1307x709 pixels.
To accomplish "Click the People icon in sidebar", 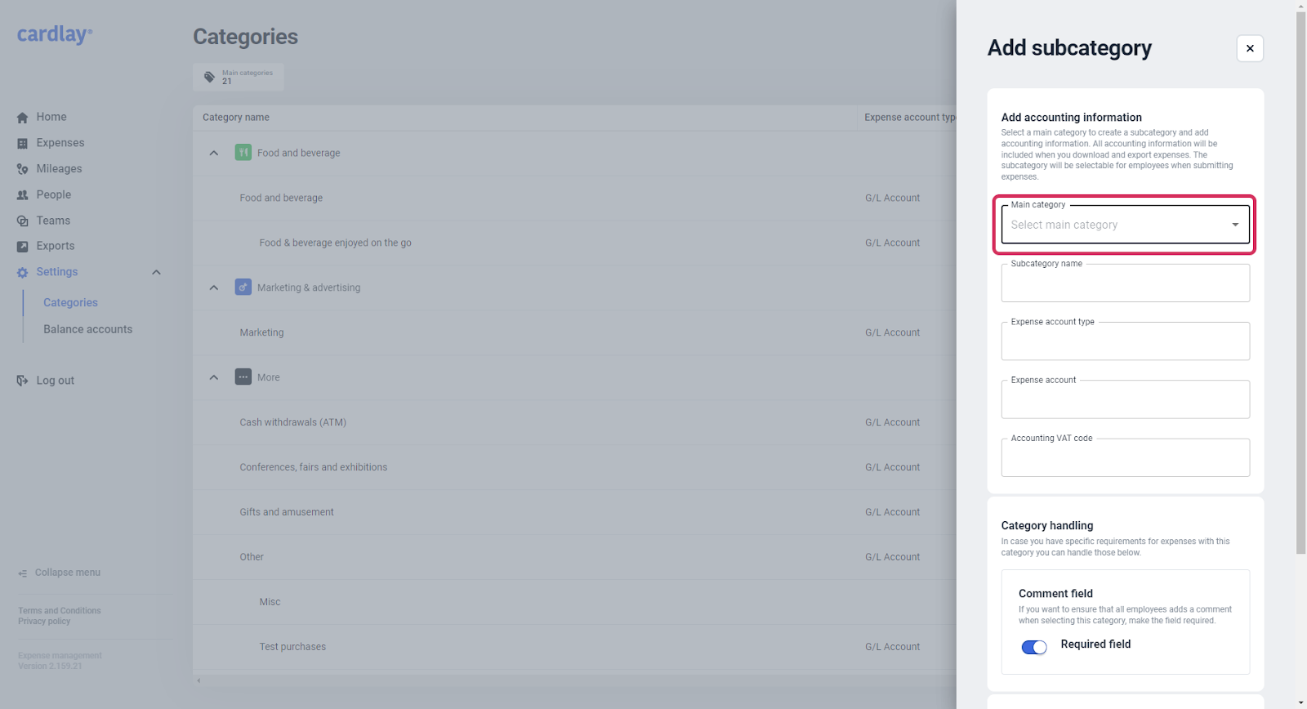I will point(23,195).
